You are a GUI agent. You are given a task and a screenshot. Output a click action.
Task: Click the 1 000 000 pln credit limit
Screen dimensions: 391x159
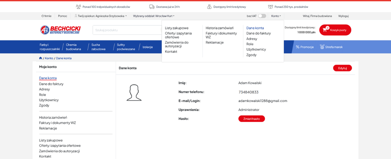click(306, 32)
